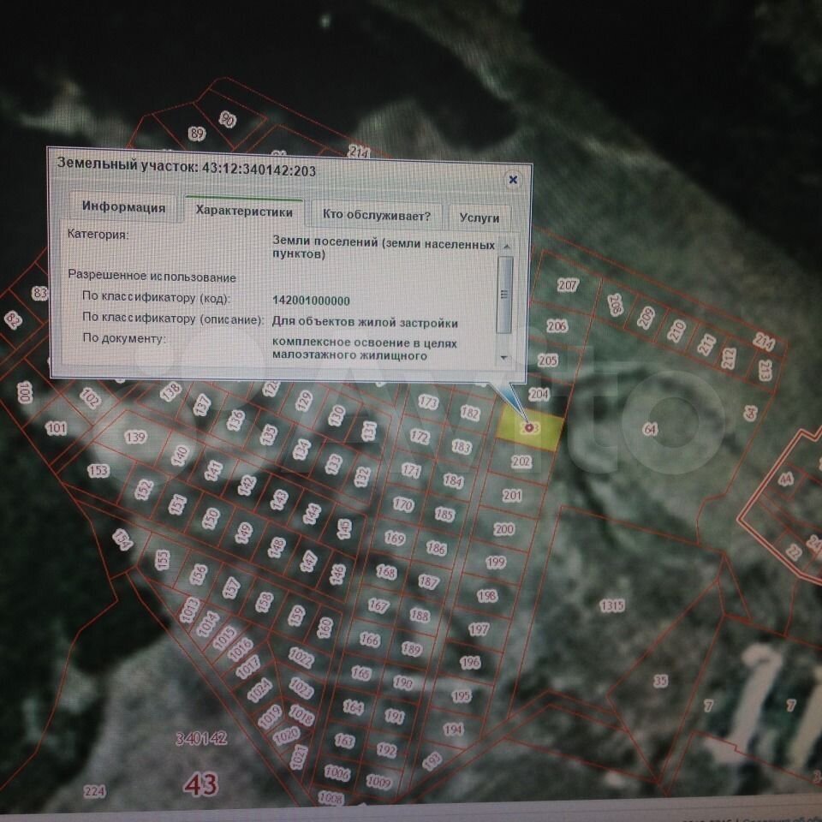Select parcel 1315 on the map
Image resolution: width=822 pixels, height=822 pixels.
point(611,605)
